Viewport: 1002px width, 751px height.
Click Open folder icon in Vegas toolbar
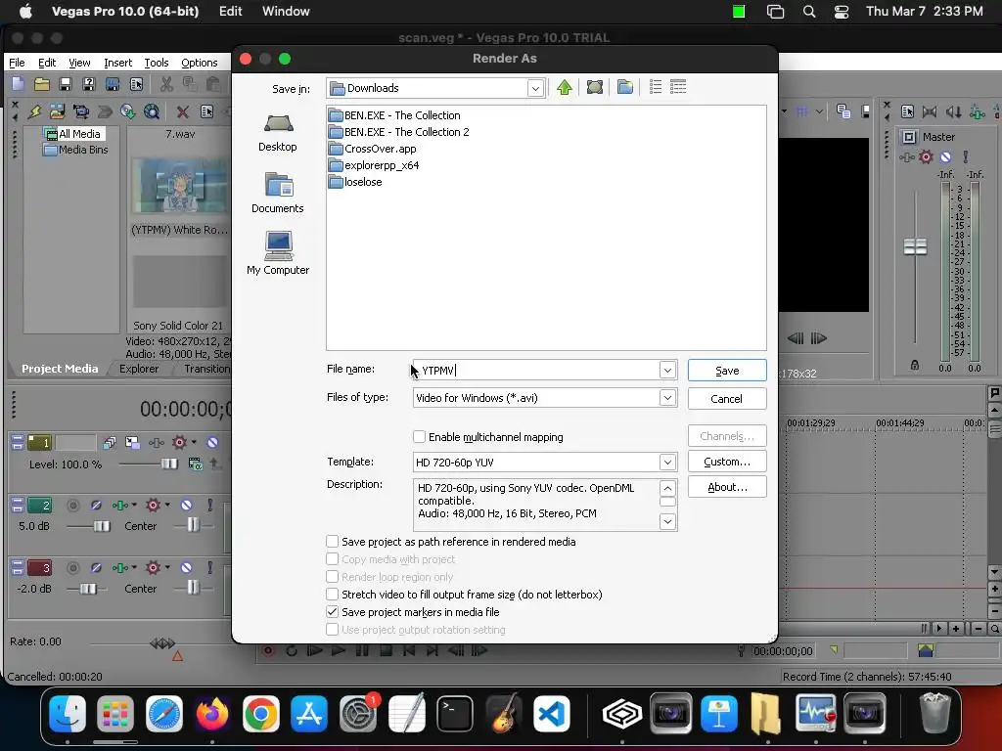coord(41,84)
